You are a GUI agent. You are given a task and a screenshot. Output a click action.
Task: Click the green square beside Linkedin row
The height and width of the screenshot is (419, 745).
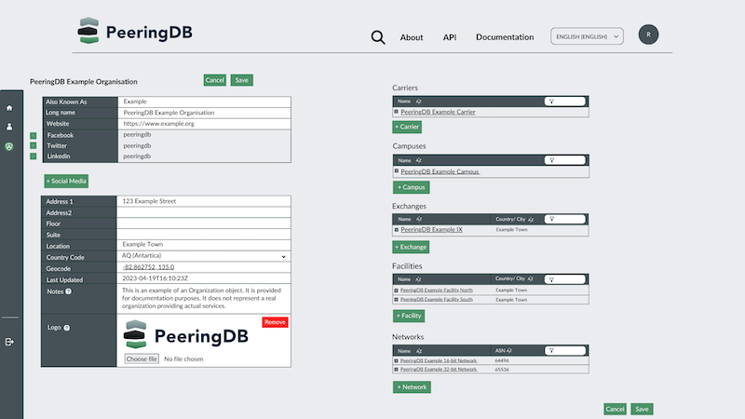34,156
